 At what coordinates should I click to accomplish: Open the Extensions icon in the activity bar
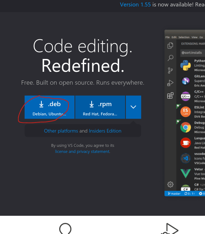(x=170, y=95)
